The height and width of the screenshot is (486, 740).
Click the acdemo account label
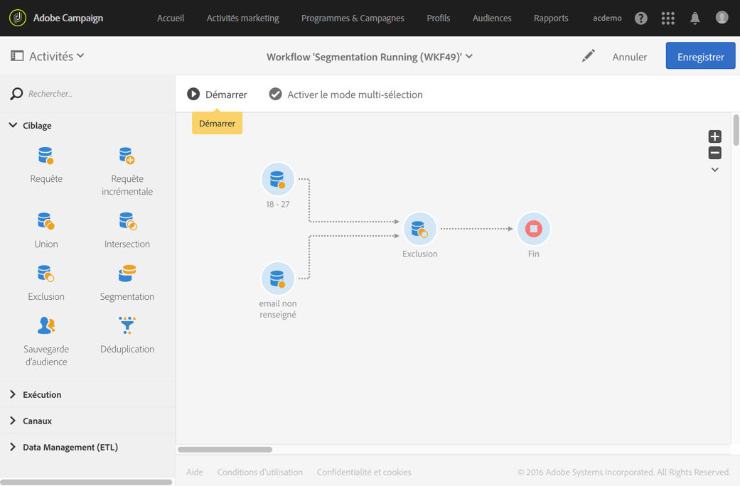click(607, 18)
